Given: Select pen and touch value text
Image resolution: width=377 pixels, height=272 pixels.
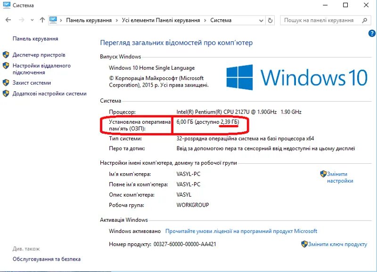Looking at the screenshot, I should tap(266, 149).
